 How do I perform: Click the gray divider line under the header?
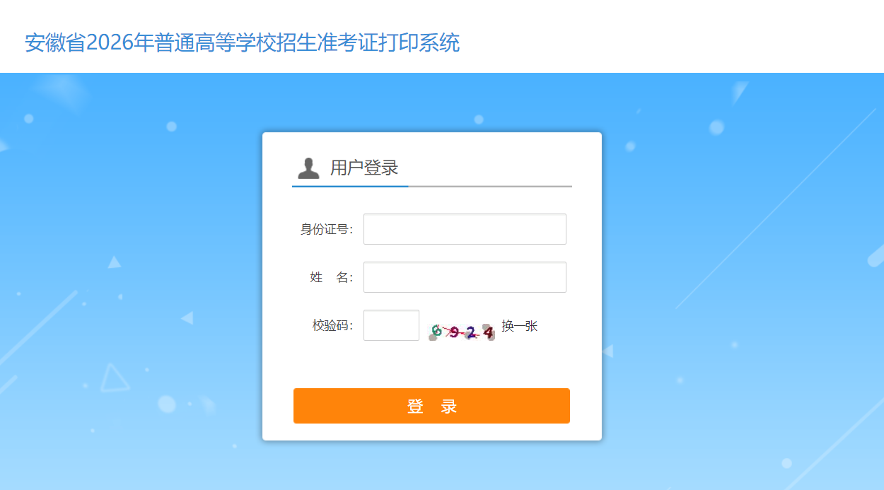click(490, 186)
